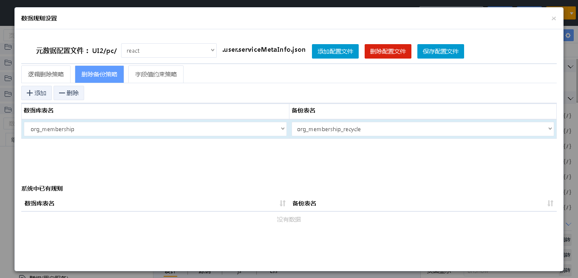The height and width of the screenshot is (278, 578).
Task: Close the 数据规则设置 dialog with the ×
Action: click(553, 18)
